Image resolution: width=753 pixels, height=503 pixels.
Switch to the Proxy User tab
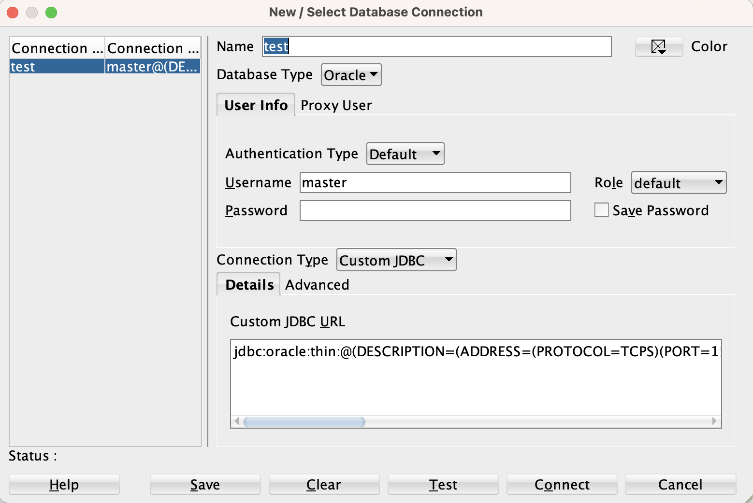(x=336, y=105)
